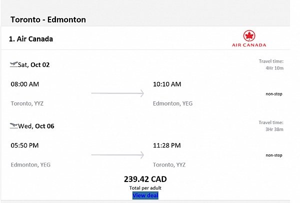Click the 3Hr 38m travel time
Image resolution: width=300 pixels, height=203 pixels.
click(x=274, y=129)
